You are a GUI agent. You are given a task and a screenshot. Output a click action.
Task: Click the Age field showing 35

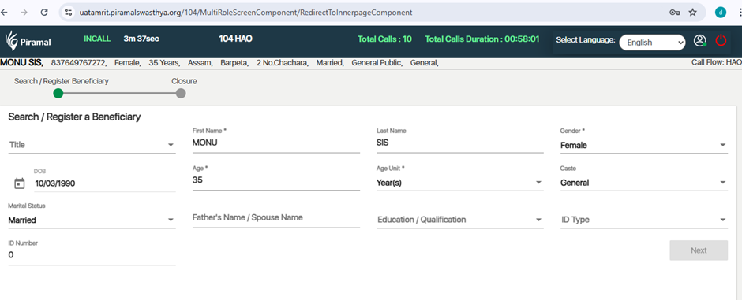point(276,180)
